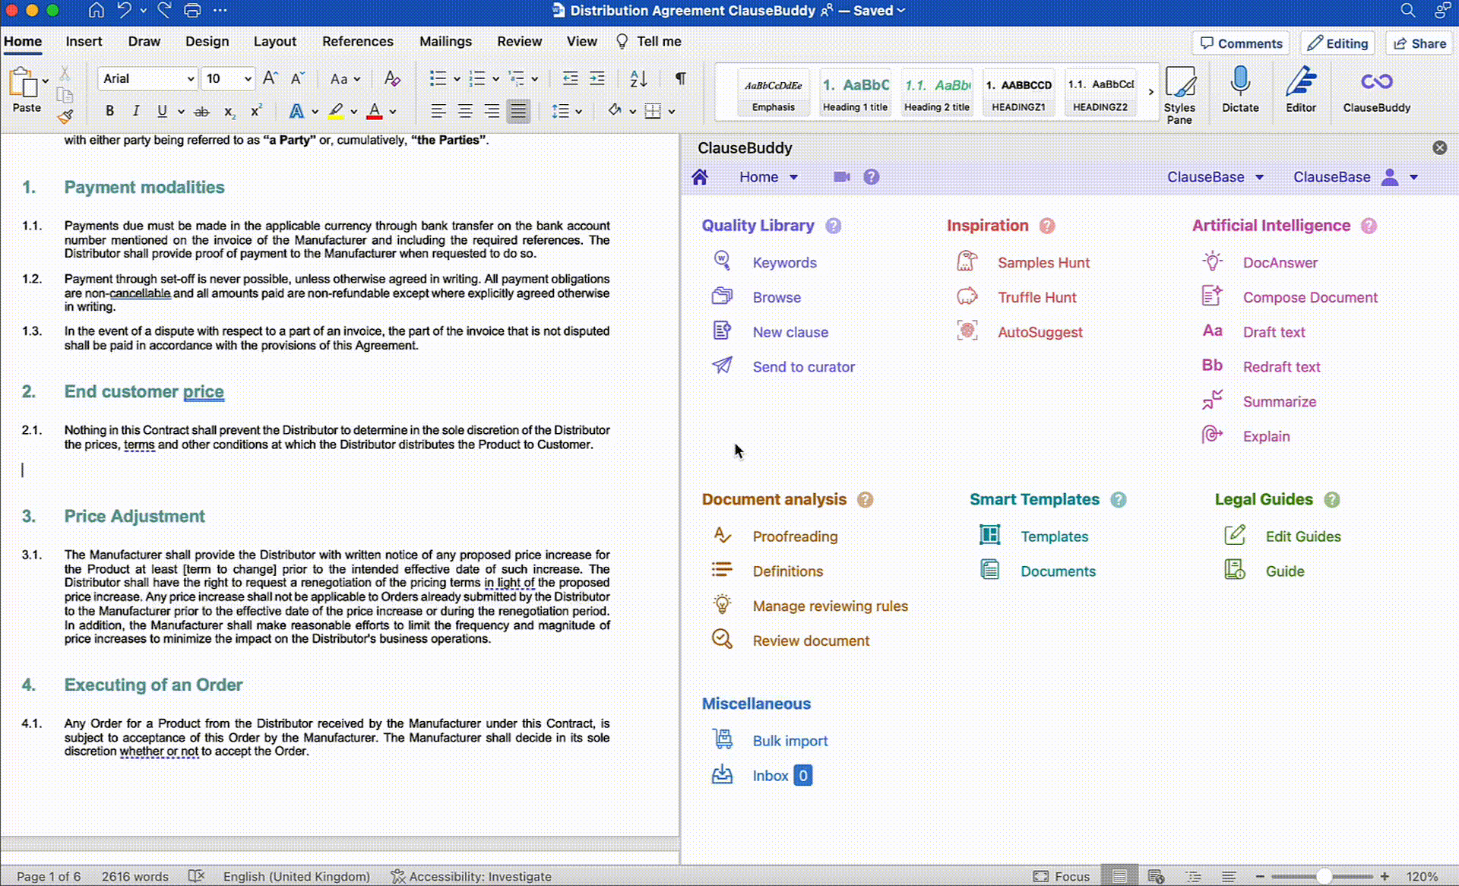Click the Comments button
The height and width of the screenshot is (886, 1459).
tap(1242, 43)
